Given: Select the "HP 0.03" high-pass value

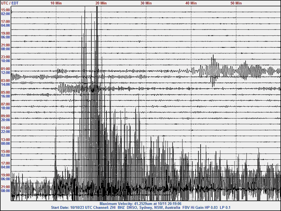Looking at the screenshot, I should [x=211, y=207].
